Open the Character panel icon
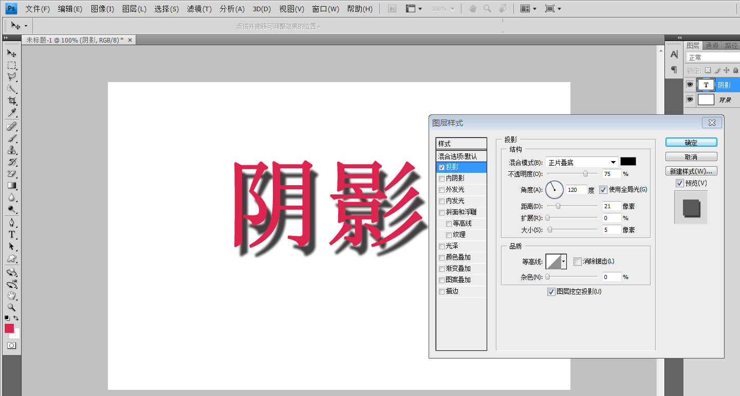Screen dimensions: 740x396 tap(674, 54)
